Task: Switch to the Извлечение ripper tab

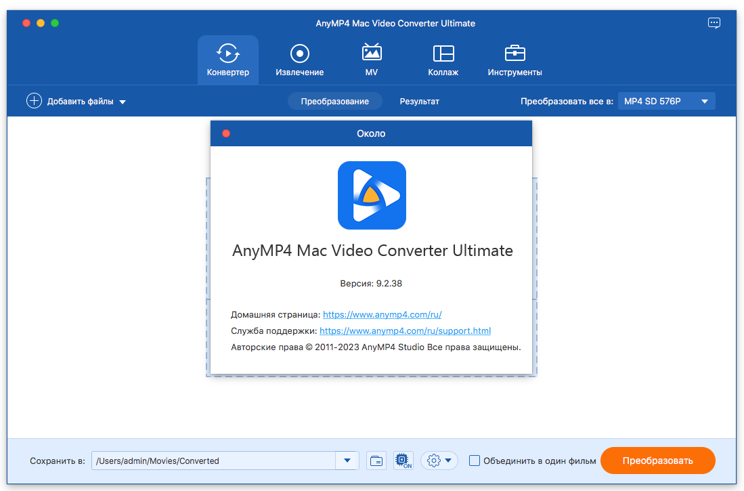Action: (x=299, y=54)
